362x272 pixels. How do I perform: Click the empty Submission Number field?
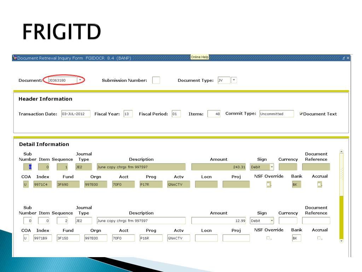pyautogui.click(x=156, y=80)
